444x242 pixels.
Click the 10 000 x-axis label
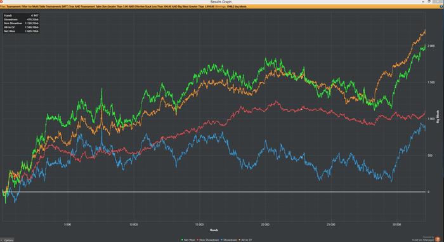tap(133, 224)
